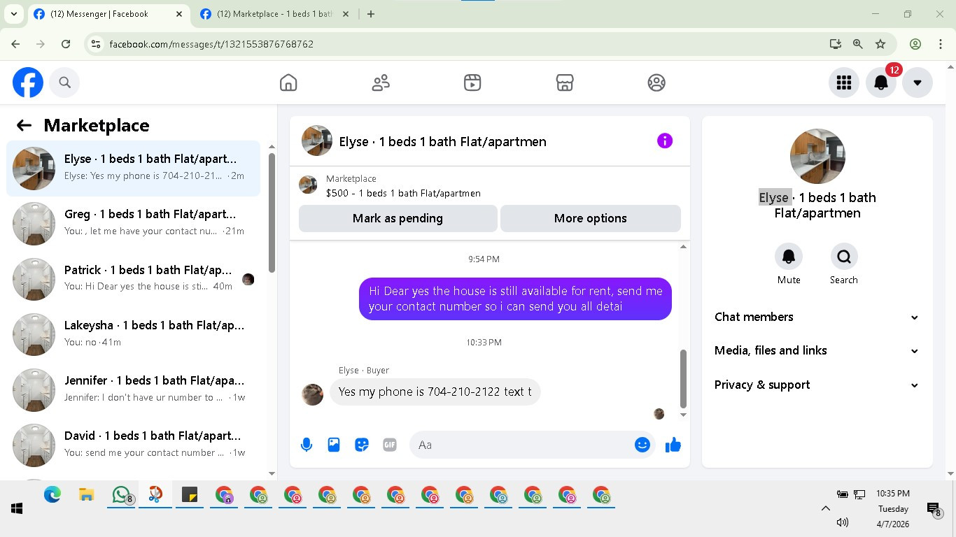Open the Windows notification center icon
The width and height of the screenshot is (956, 537).
tap(934, 509)
